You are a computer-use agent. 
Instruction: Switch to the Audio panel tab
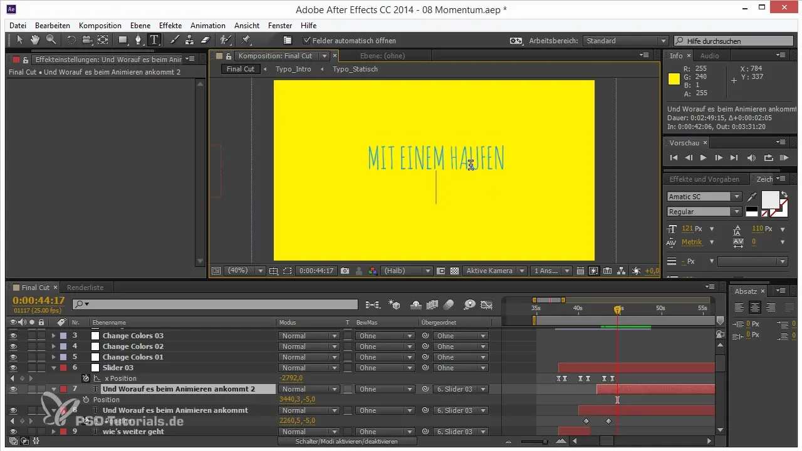[709, 56]
